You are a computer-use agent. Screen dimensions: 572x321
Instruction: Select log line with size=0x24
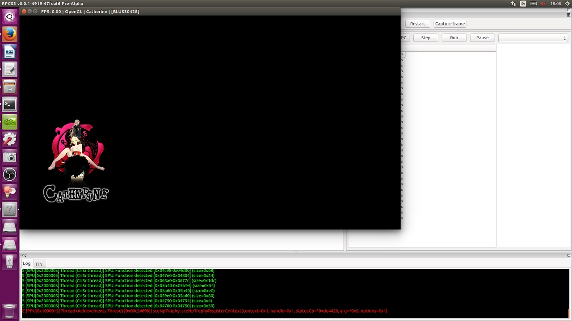point(118,276)
